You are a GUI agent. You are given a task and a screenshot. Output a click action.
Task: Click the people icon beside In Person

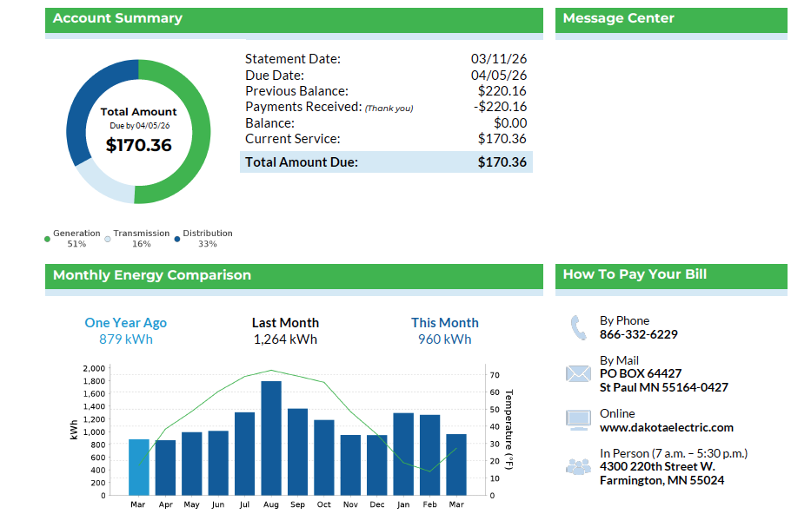578,467
